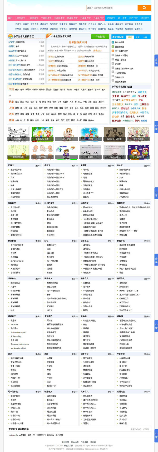Switch ranking panel to 最近 tab
This screenshot has height=452, width=158.
click(130, 37)
